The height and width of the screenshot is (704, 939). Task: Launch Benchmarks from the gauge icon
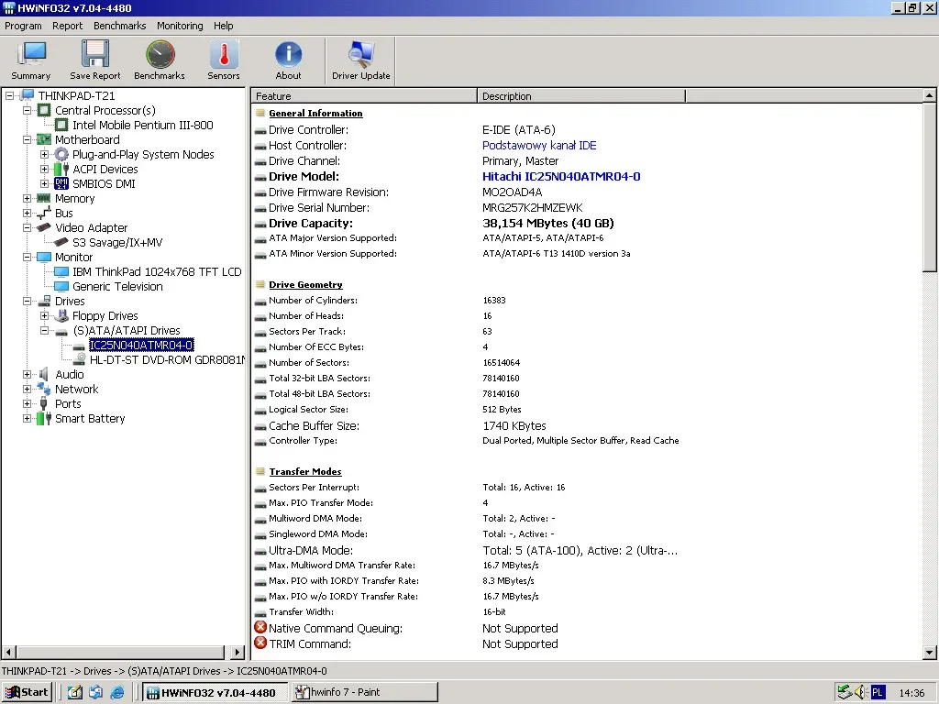point(160,54)
